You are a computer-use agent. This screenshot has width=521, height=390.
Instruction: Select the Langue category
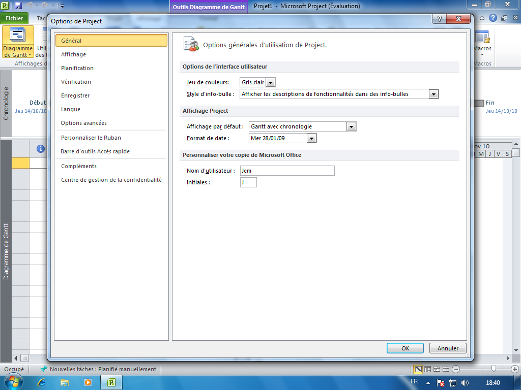click(111, 109)
